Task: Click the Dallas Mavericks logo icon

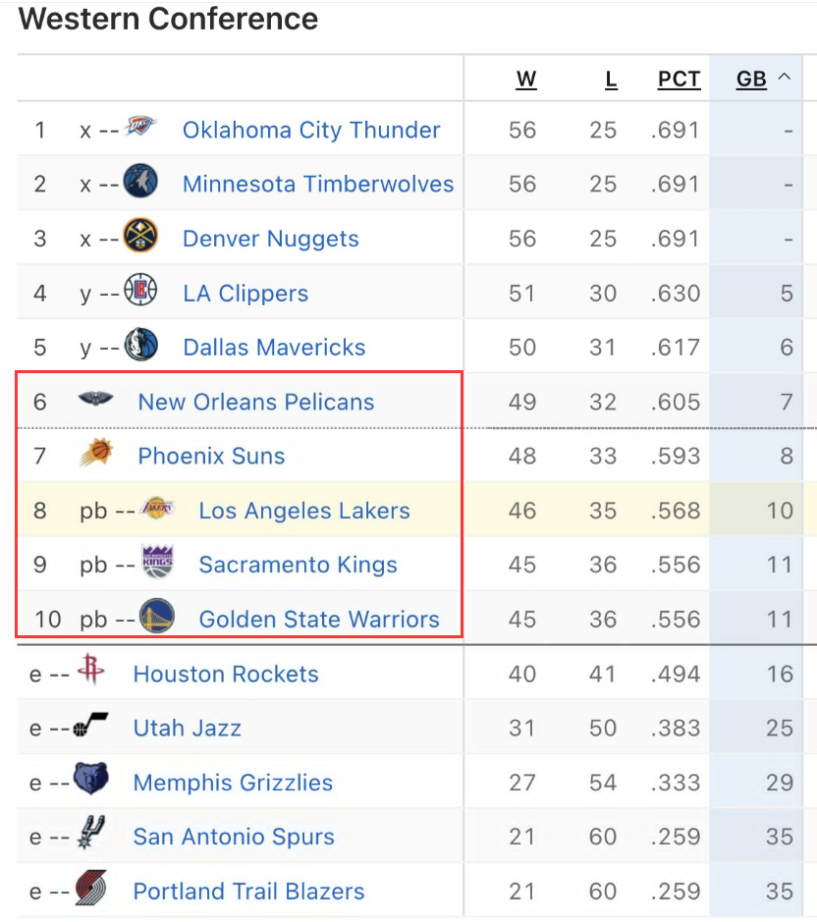Action: pyautogui.click(x=140, y=345)
